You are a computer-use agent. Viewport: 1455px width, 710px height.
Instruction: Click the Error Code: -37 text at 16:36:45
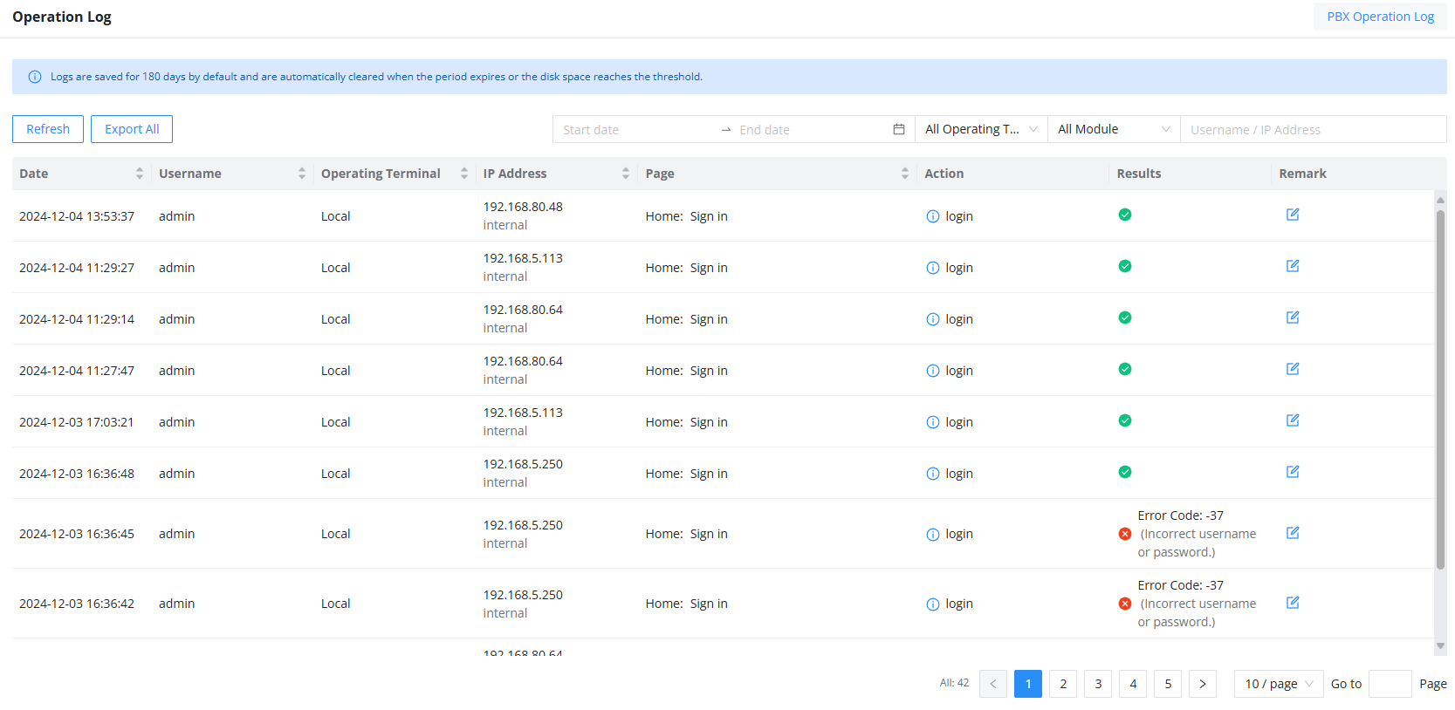(x=1180, y=515)
